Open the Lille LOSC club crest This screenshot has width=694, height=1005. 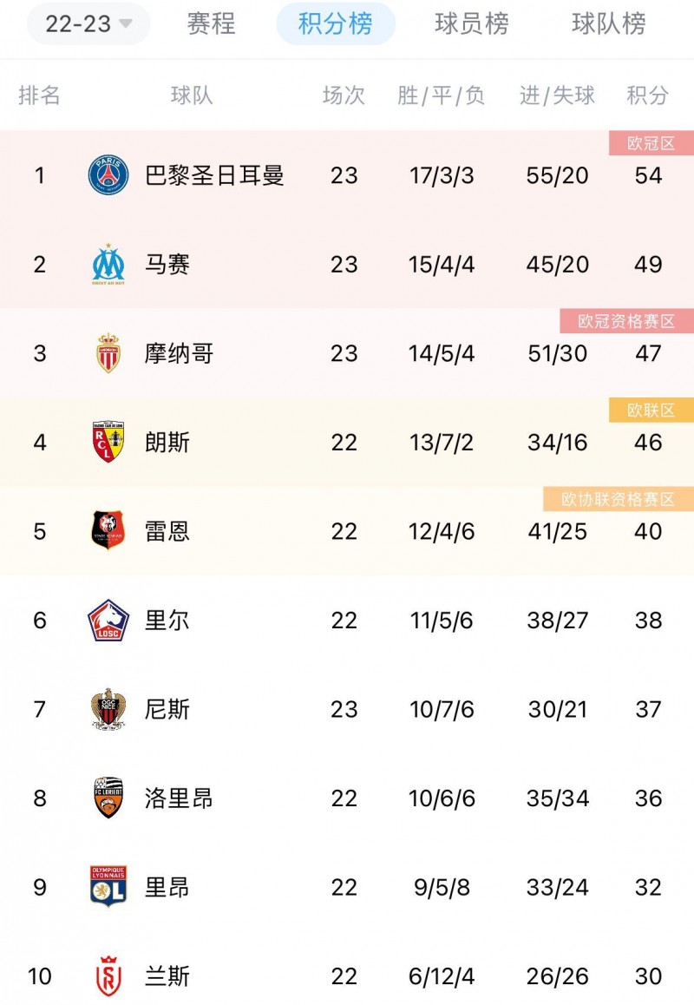(x=108, y=621)
